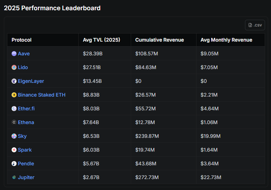Click the Pendle logo icon
The width and height of the screenshot is (271, 190).
click(x=14, y=164)
